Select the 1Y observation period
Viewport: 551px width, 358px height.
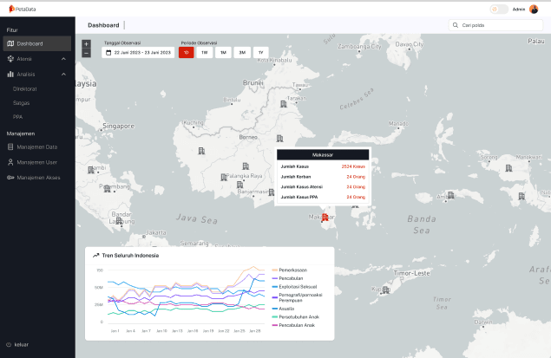(260, 53)
